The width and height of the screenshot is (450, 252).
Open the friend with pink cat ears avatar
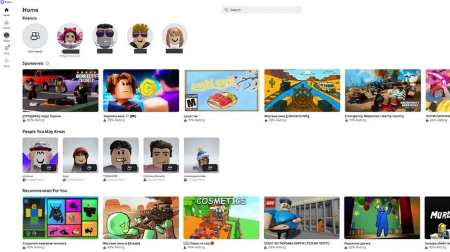click(x=70, y=36)
